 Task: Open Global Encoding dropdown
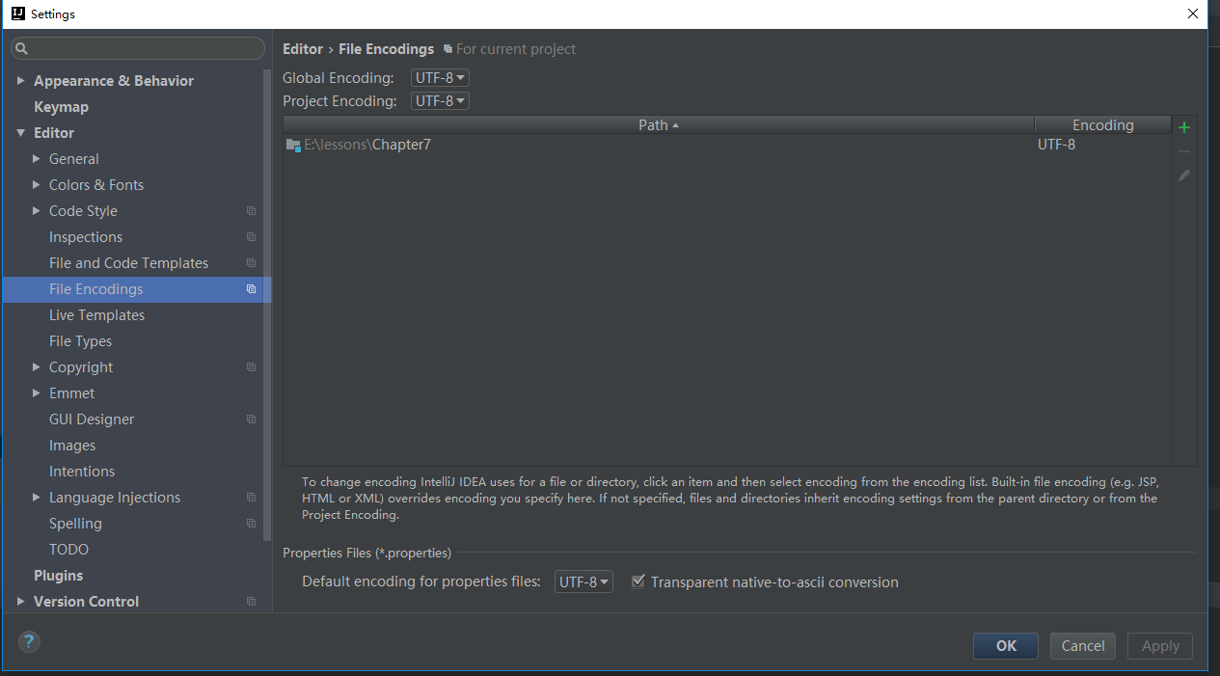click(x=440, y=78)
